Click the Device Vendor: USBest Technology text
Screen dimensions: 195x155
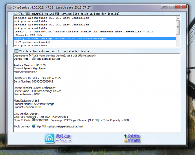34,88
